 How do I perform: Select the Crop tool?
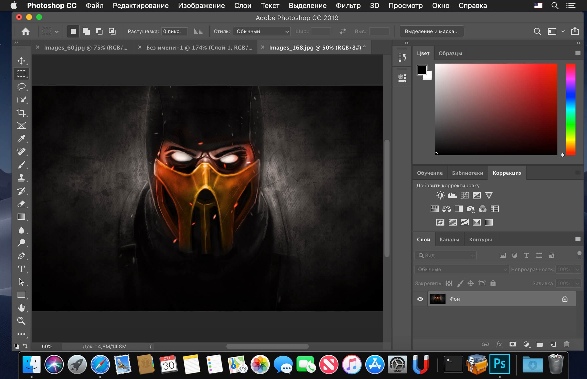click(21, 112)
